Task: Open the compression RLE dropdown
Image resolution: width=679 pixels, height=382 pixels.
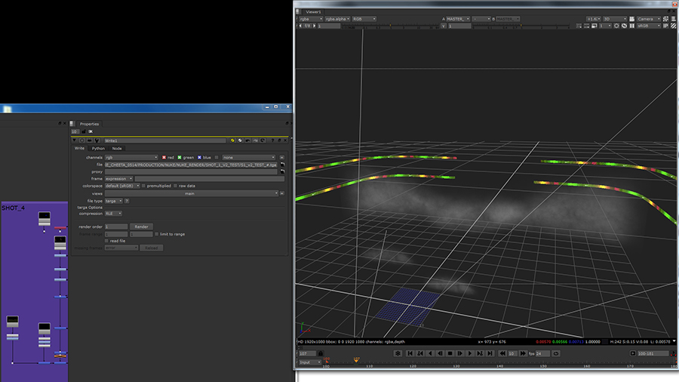Action: pyautogui.click(x=113, y=214)
